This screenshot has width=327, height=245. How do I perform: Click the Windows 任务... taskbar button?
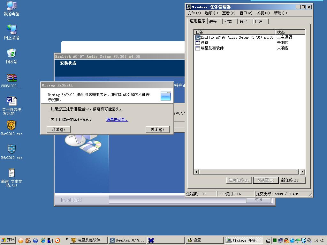coord(243,240)
